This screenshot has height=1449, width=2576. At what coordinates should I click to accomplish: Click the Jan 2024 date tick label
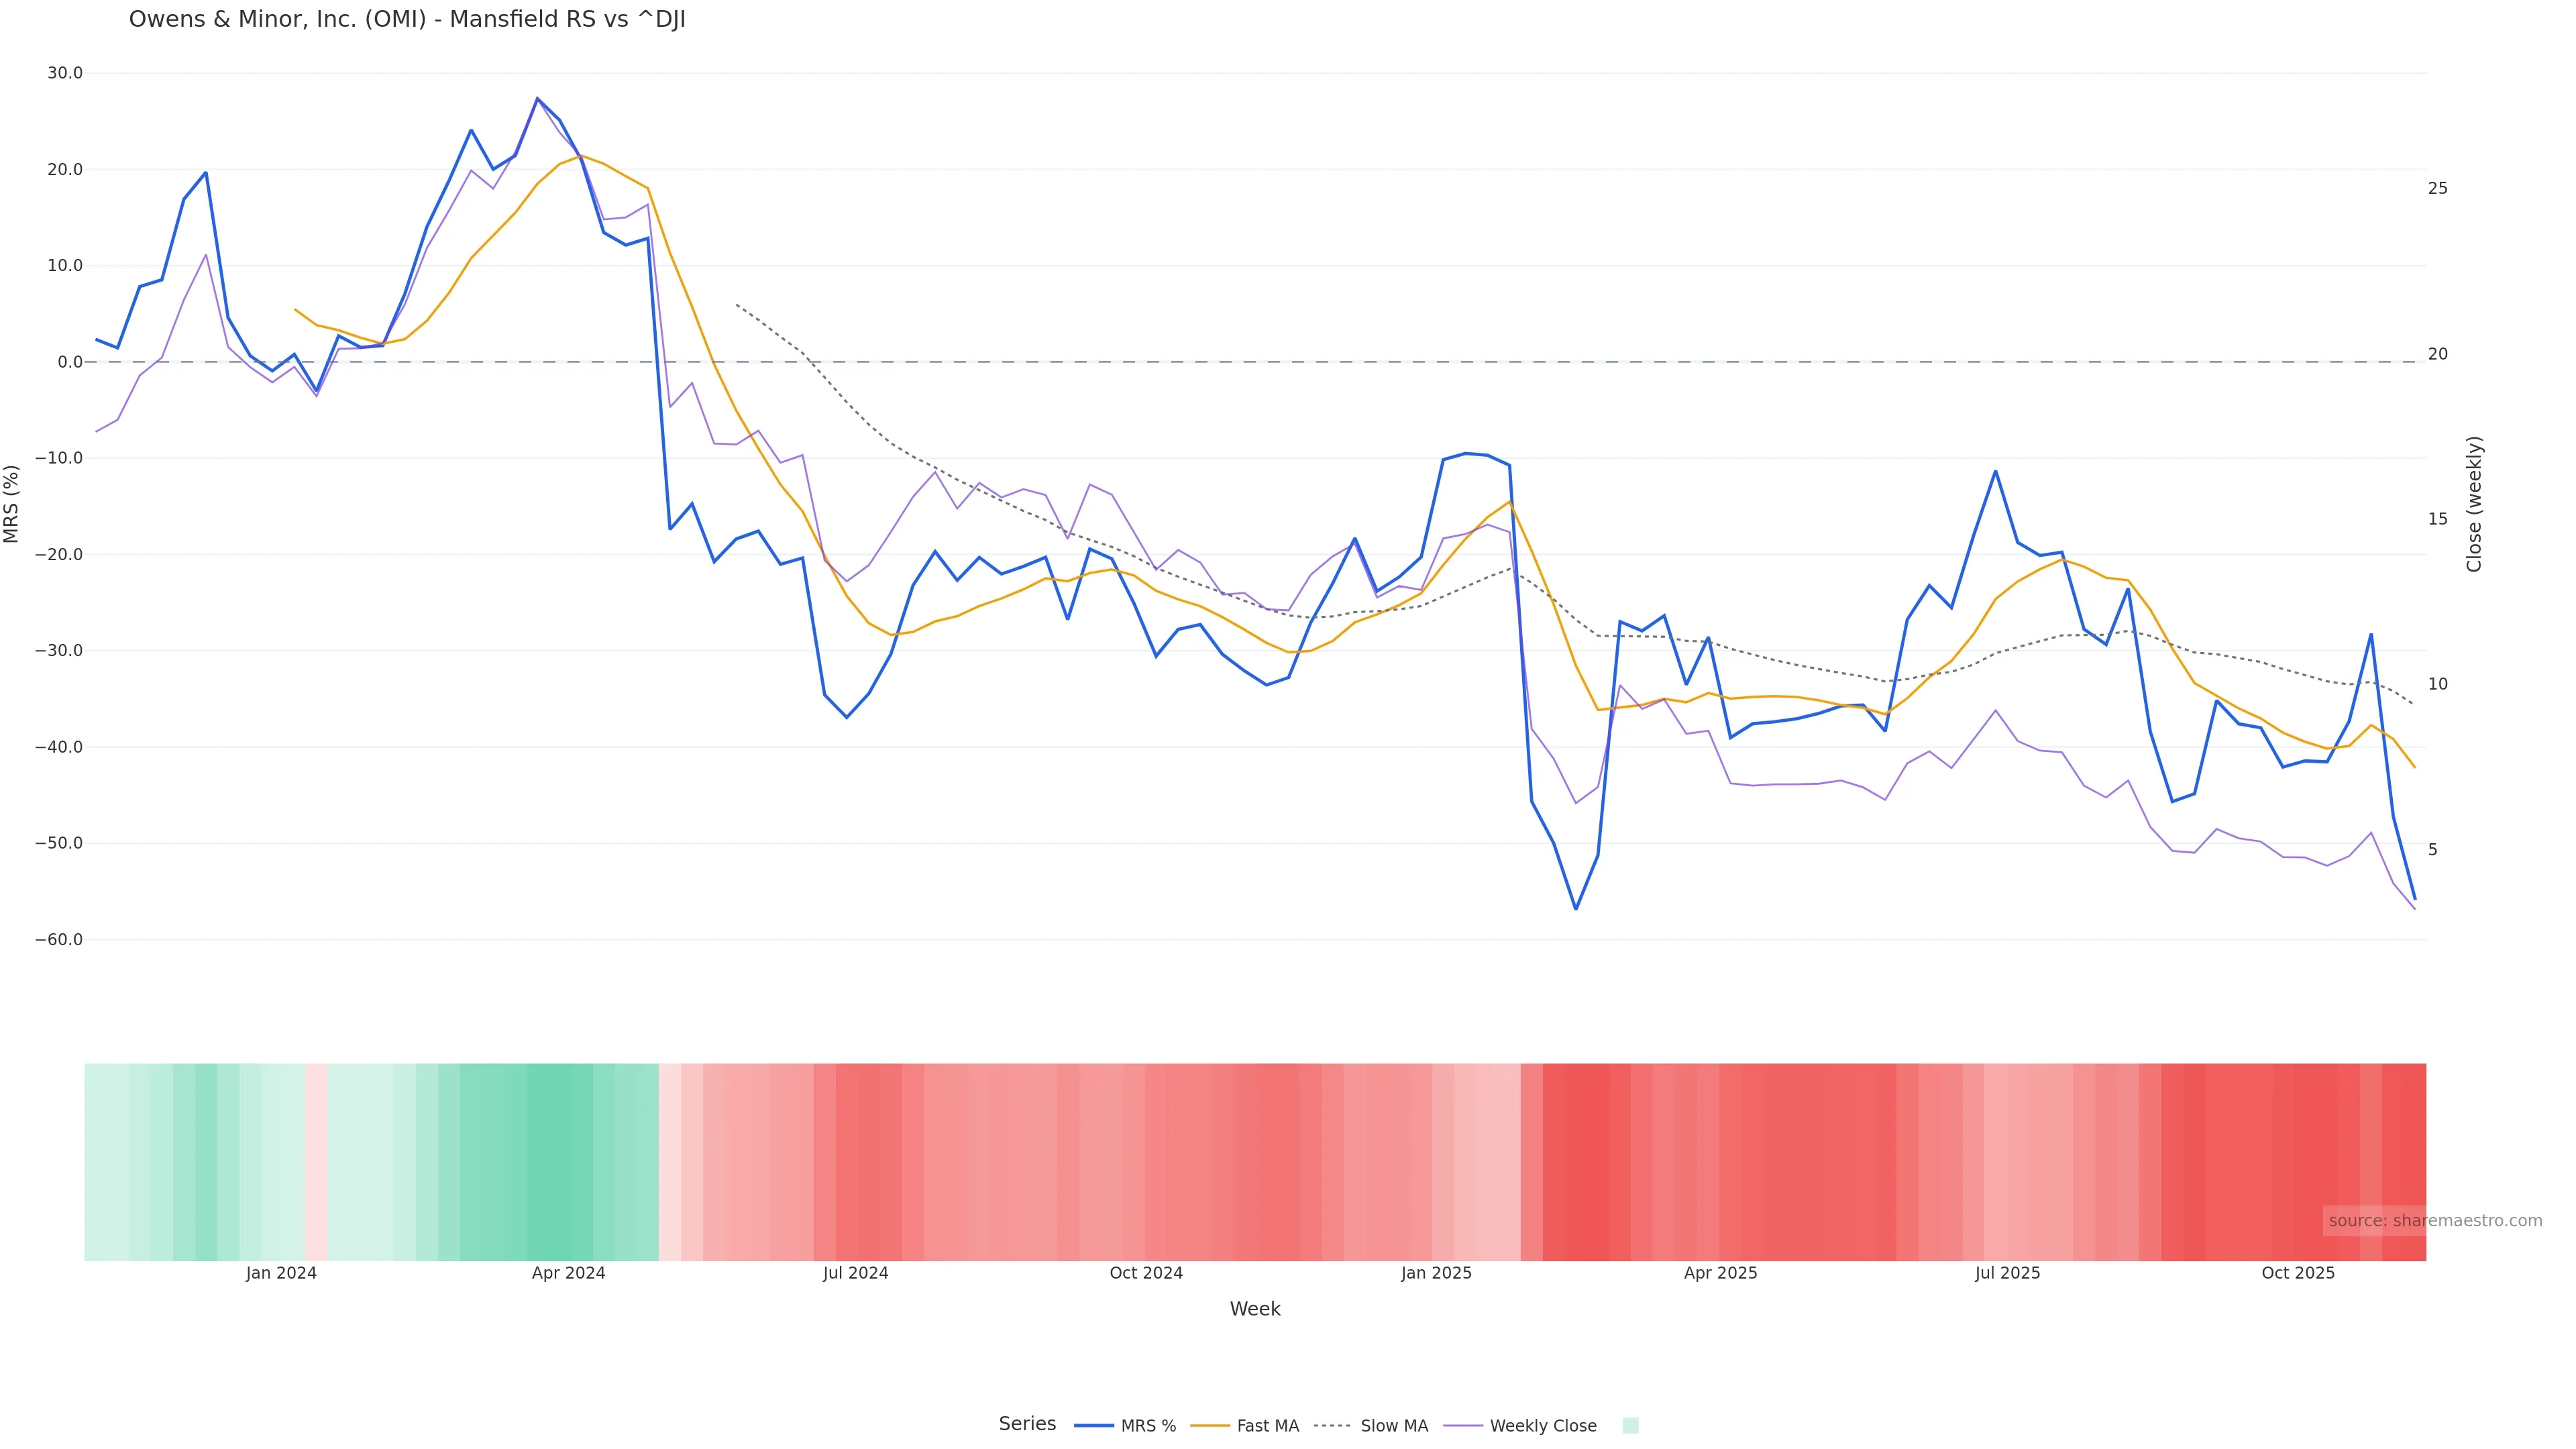(281, 1273)
